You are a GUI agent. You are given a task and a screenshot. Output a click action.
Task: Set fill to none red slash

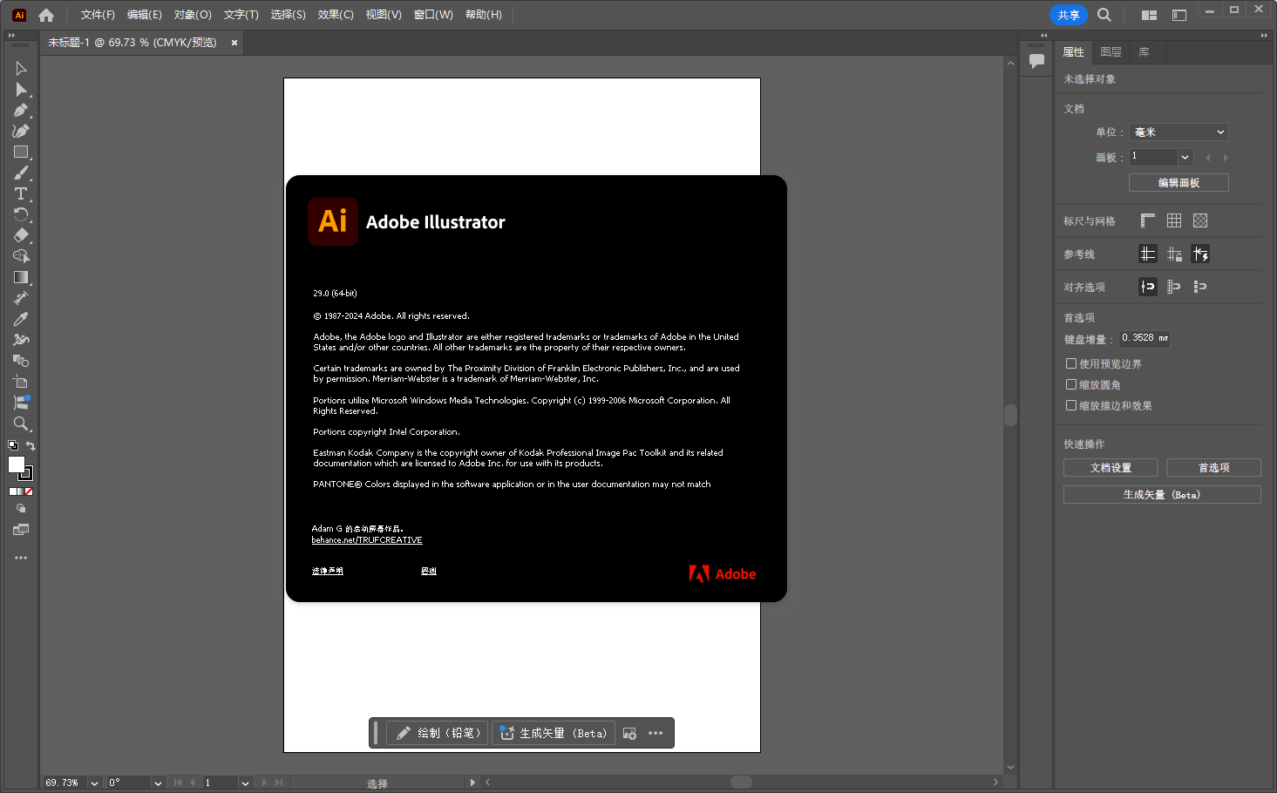29,491
